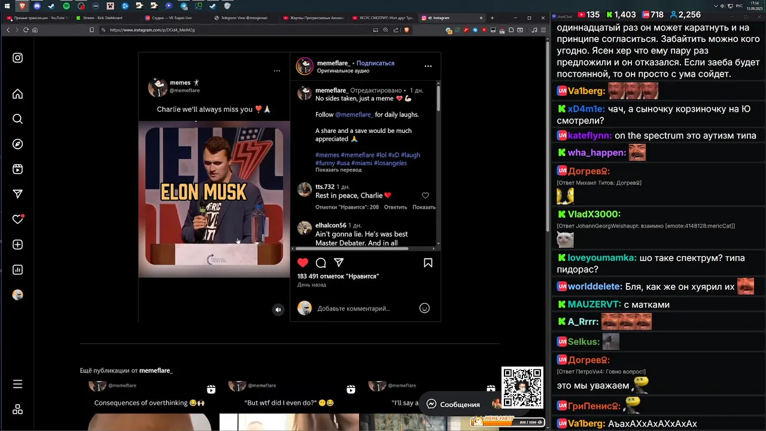Open the grid apps icon at sidebar bottom

pos(18,409)
